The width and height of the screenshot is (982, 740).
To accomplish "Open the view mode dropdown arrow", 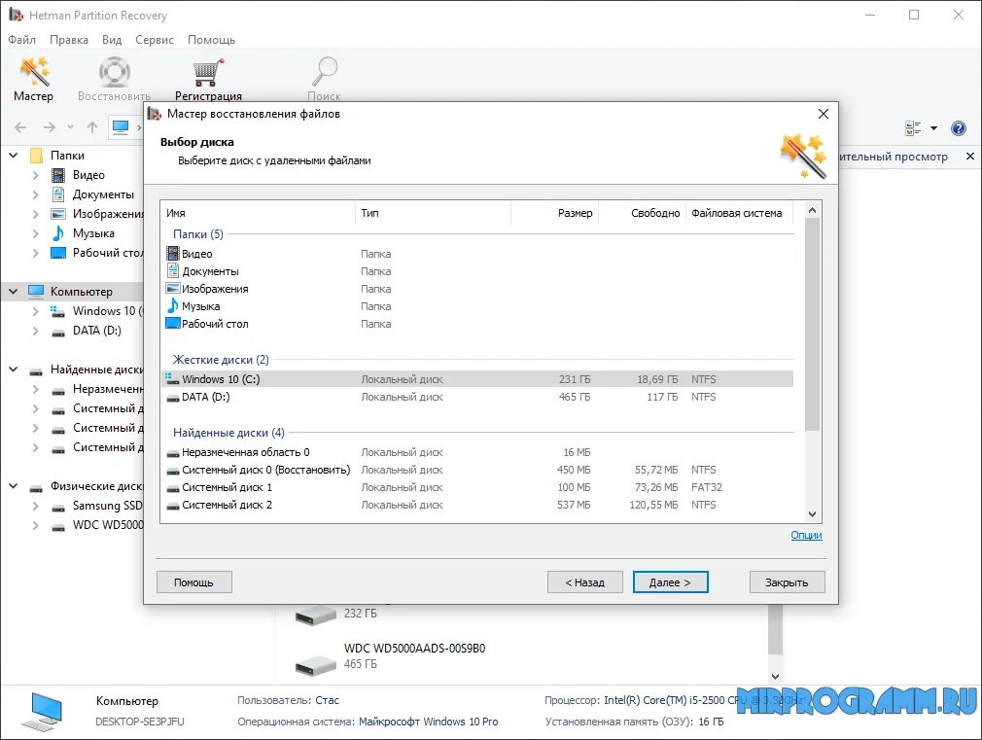I will (x=933, y=128).
